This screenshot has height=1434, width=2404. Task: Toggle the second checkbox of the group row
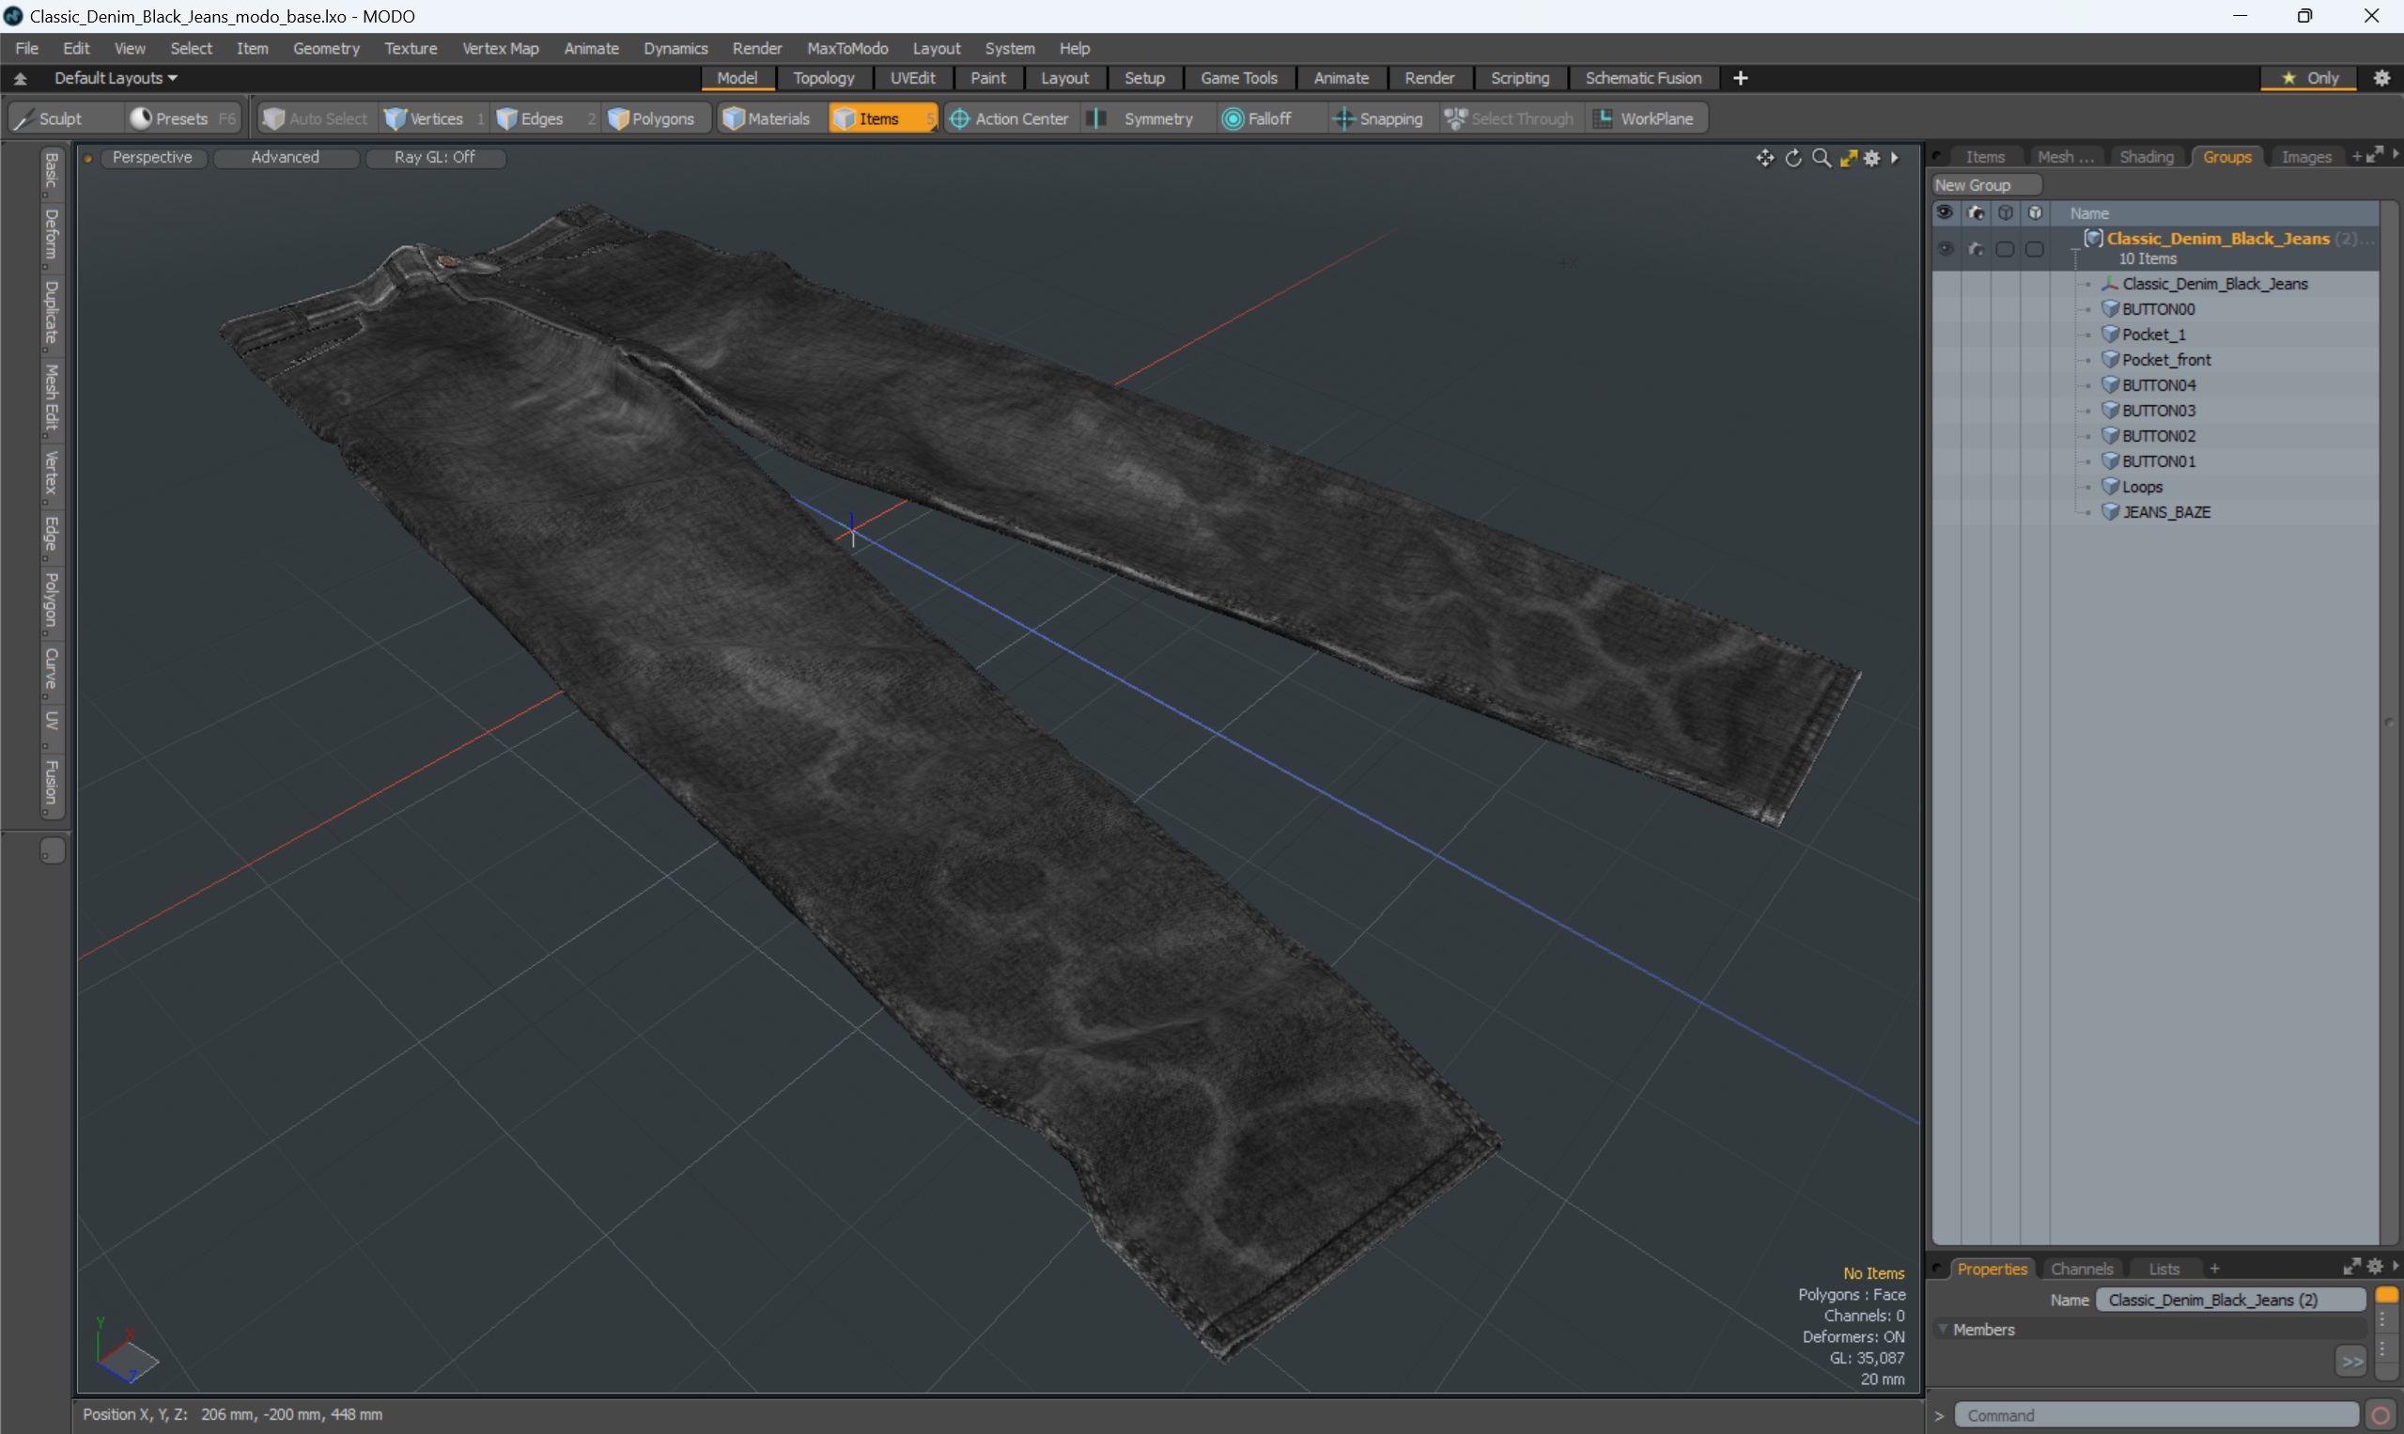[2035, 248]
